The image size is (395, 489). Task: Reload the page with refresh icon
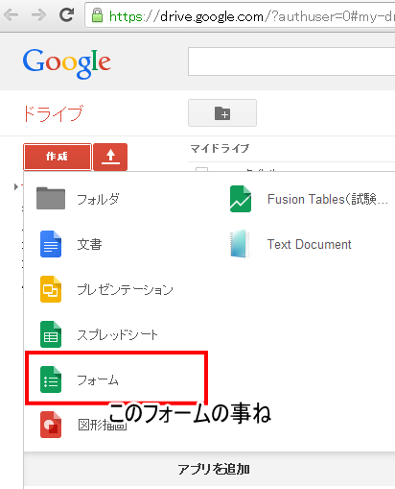[x=66, y=14]
